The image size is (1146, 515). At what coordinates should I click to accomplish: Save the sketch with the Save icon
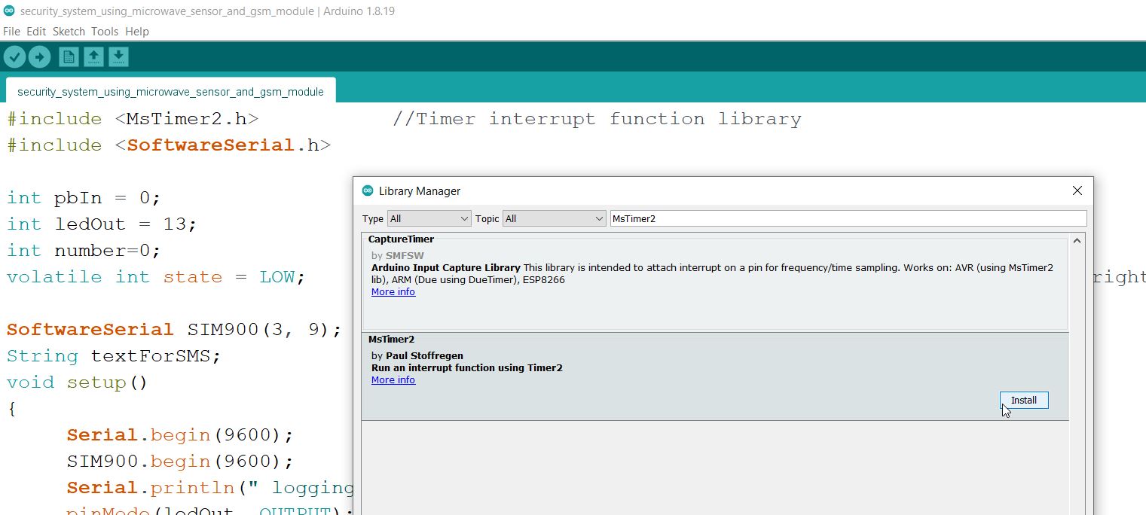coord(118,56)
